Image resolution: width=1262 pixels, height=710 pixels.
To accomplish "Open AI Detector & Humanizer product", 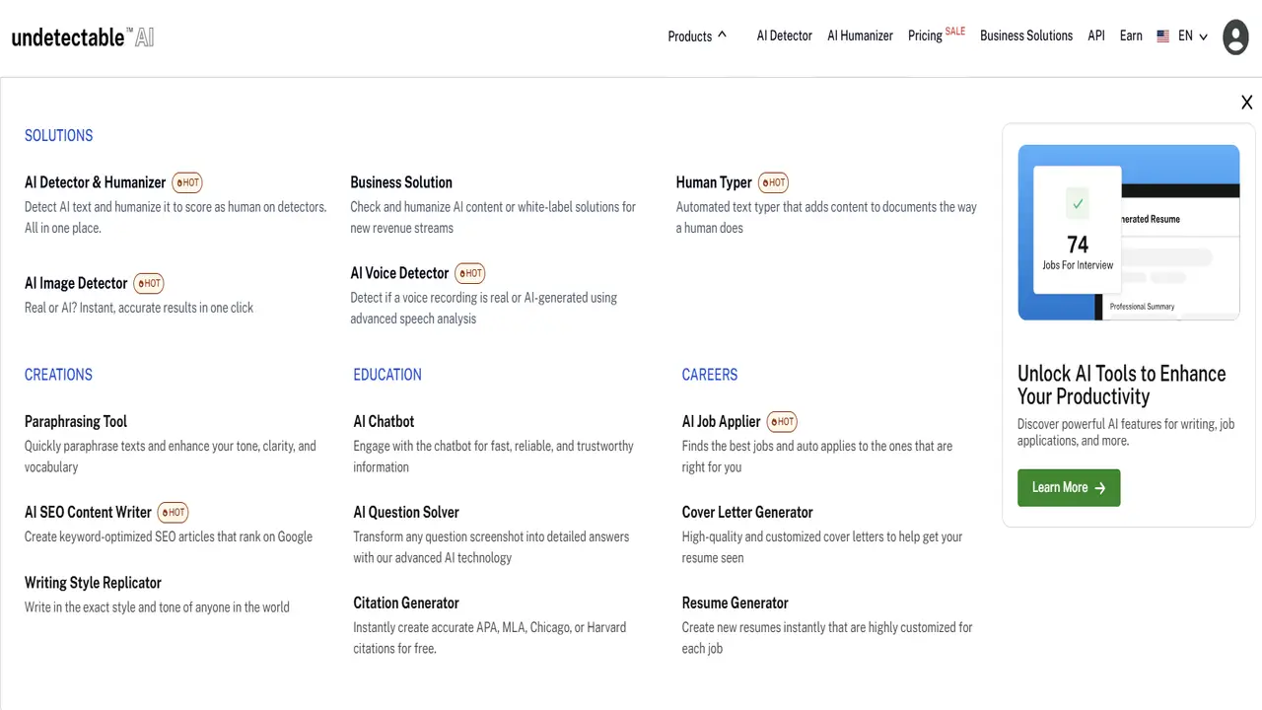I will pos(96,182).
